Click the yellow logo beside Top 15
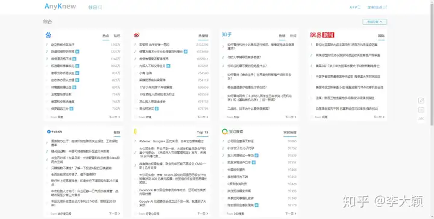This screenshot has width=434, height=219. [x=135, y=132]
